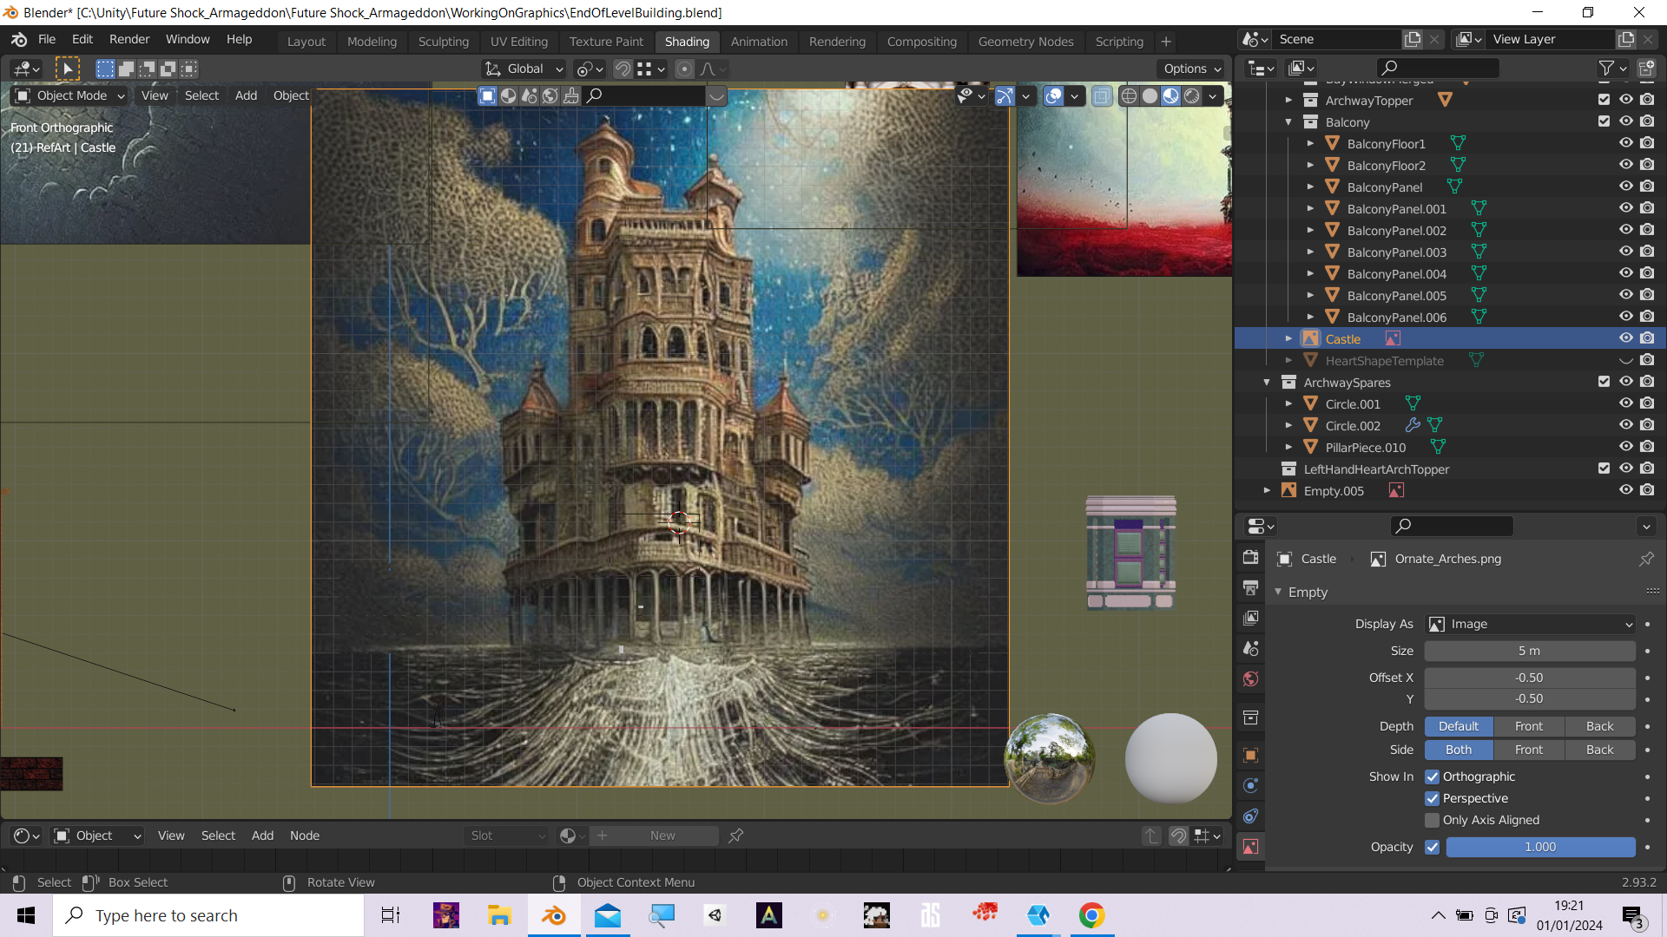Open Global transform orientation dropdown
1667x937 pixels.
point(524,69)
